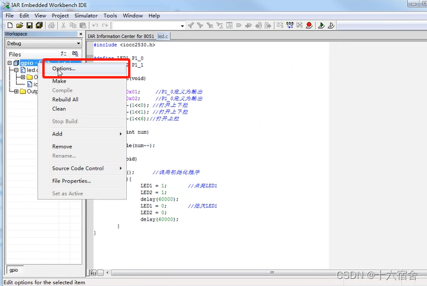Select the gpio workspace tab at bottom
Screen dimensions: 427x286
(x=14, y=270)
